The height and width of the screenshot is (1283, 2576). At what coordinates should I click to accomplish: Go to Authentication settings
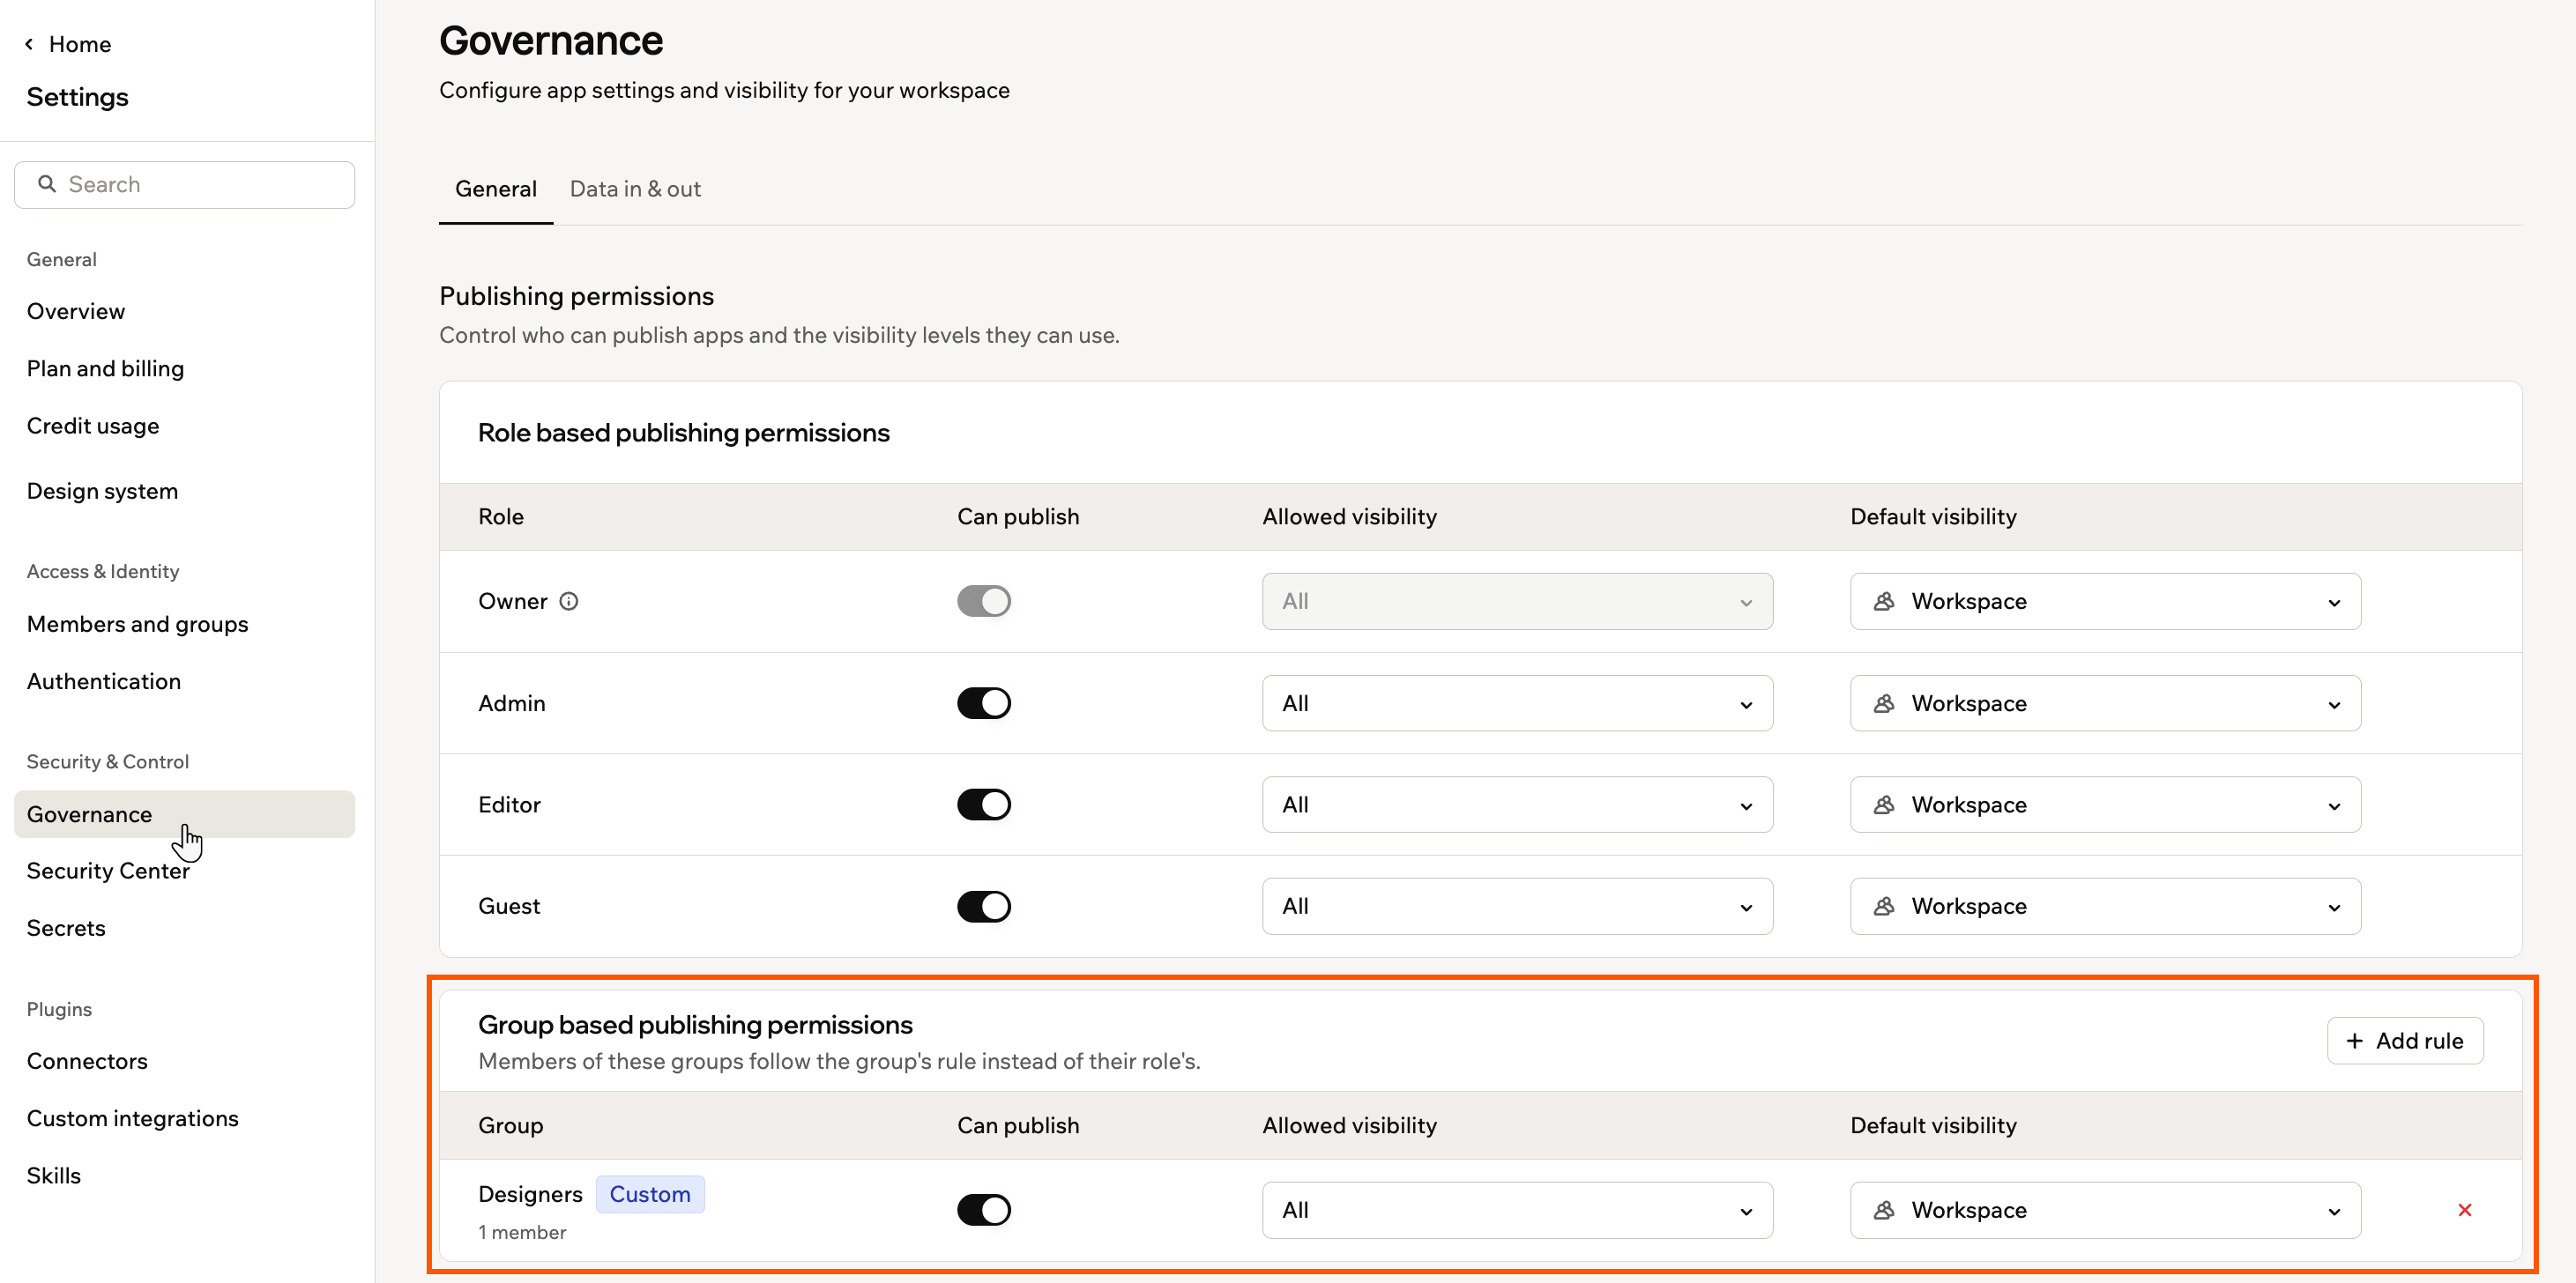click(x=104, y=681)
